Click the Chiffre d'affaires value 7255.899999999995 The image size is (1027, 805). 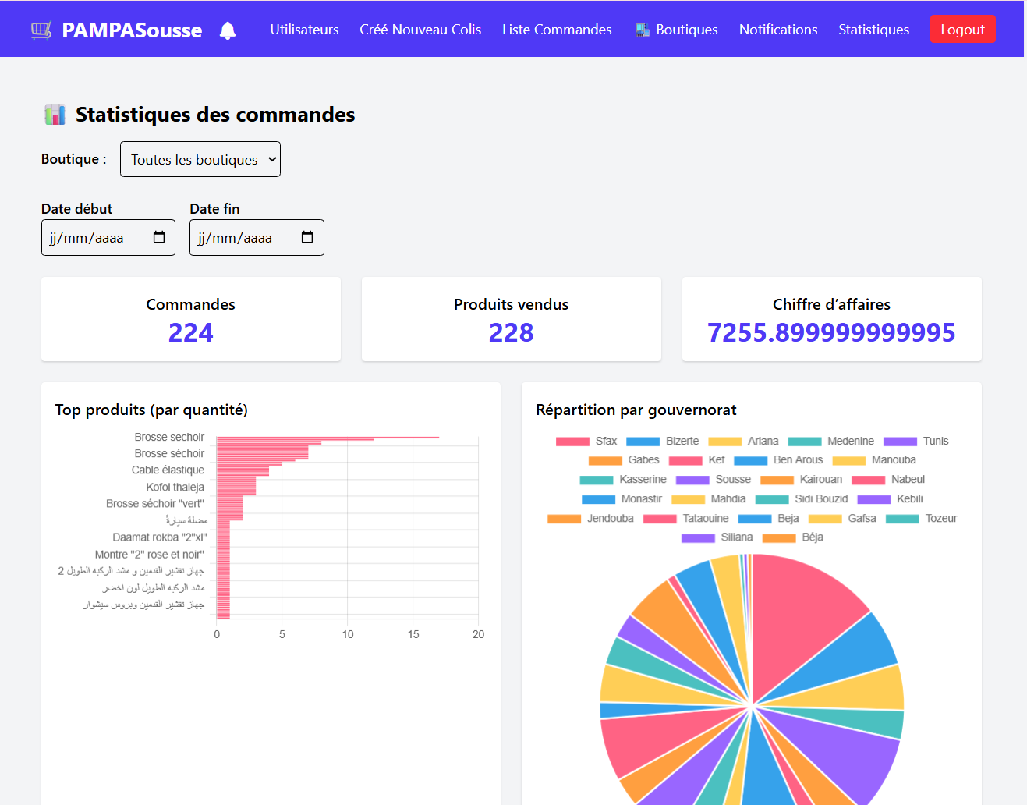click(x=831, y=333)
